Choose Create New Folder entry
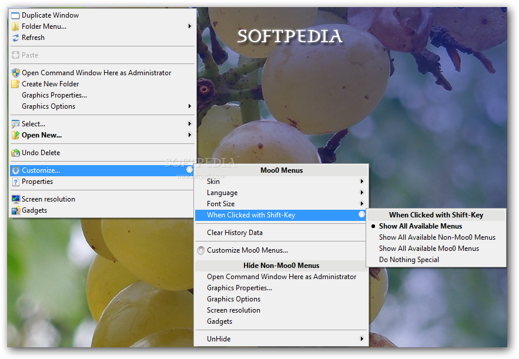Viewport: 519px width, 359px height. pos(103,84)
